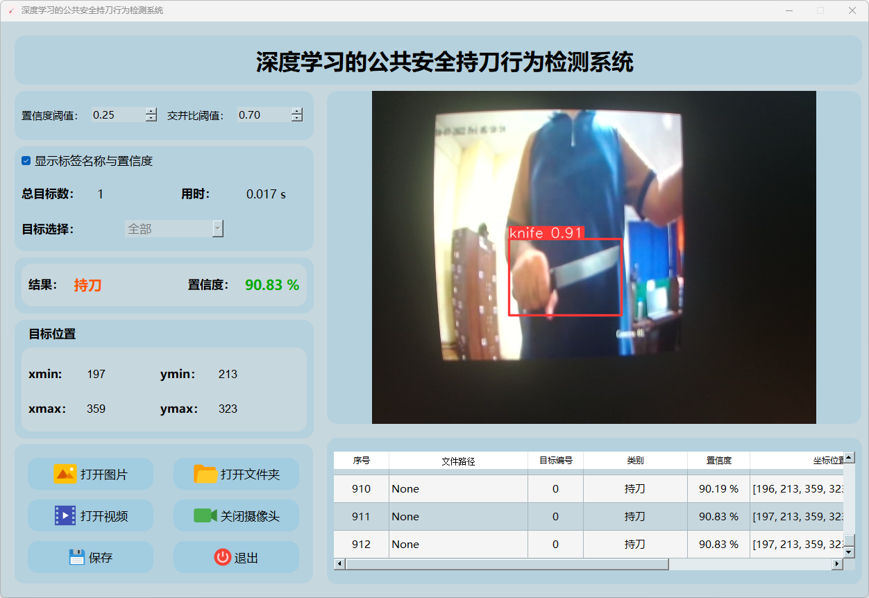Click the 类别 column header
The width and height of the screenshot is (869, 598).
635,461
